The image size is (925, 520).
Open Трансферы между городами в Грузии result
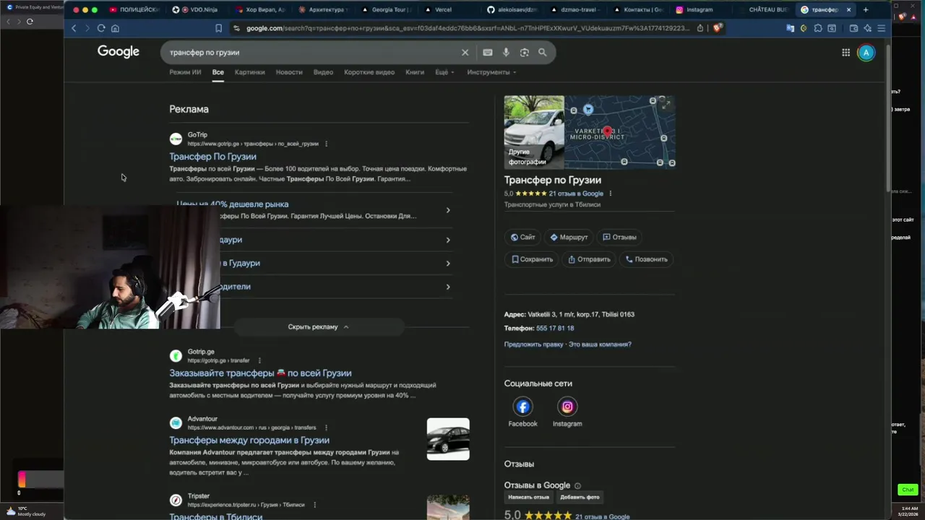tap(249, 441)
